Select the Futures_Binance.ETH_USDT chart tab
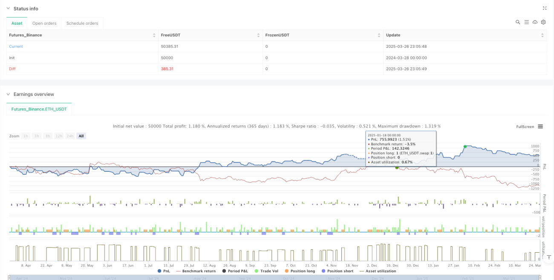554x280 pixels. tap(39, 110)
